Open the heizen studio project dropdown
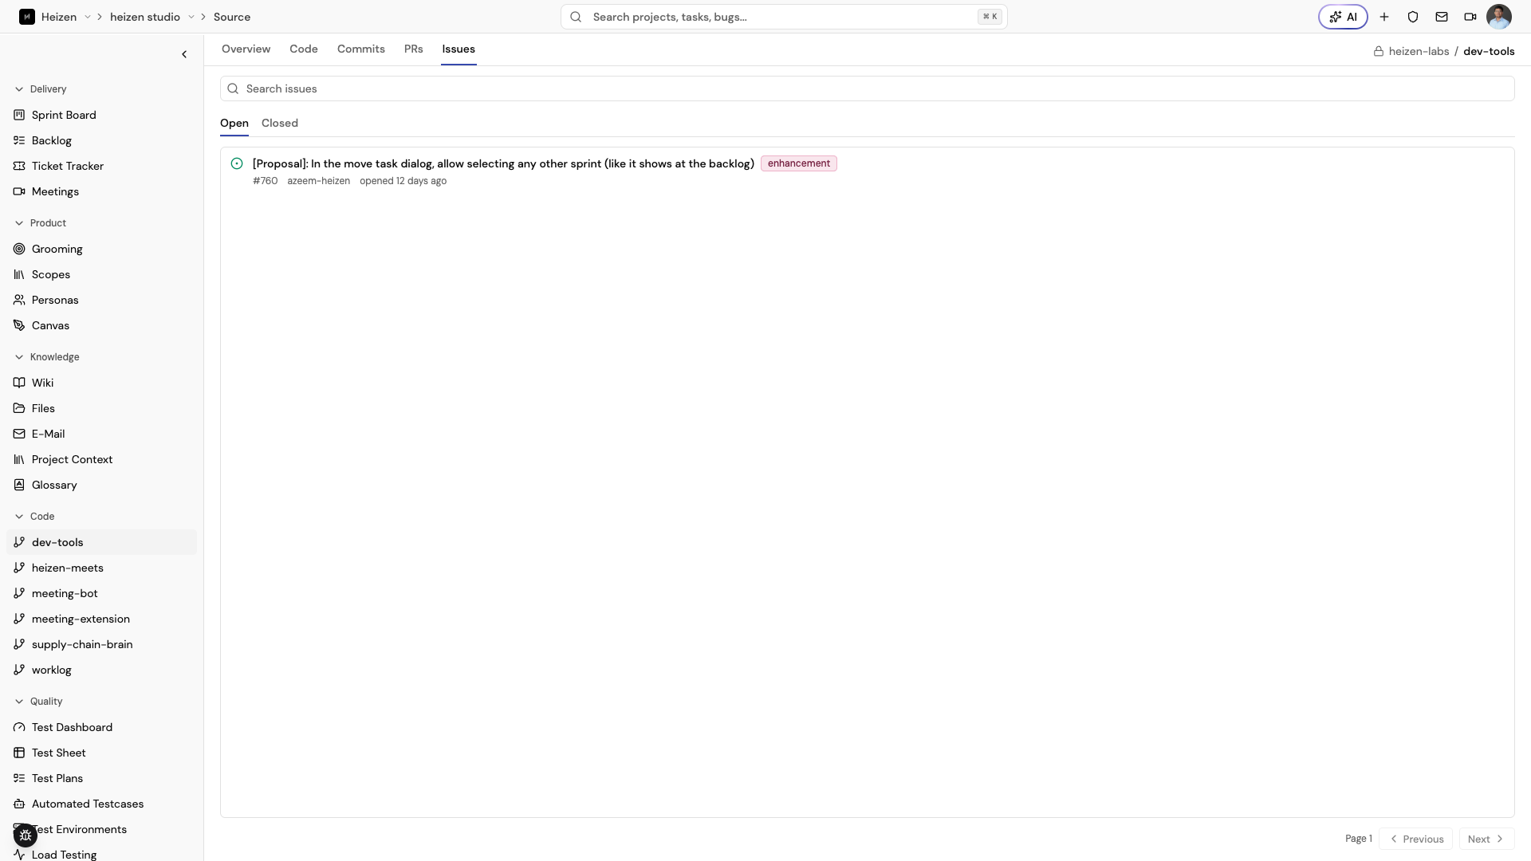 191,17
